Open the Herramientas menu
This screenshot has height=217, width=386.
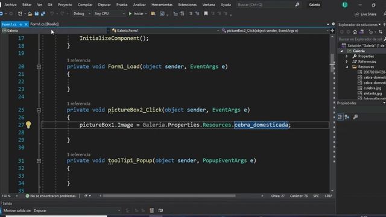[x=162, y=5]
